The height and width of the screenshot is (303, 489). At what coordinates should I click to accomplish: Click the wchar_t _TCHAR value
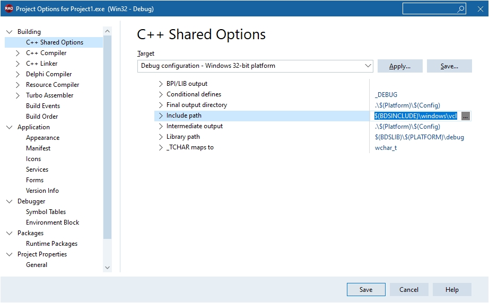tap(386, 148)
